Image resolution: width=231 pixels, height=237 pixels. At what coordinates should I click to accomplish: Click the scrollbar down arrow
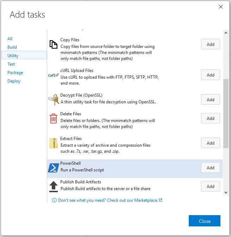point(226,193)
